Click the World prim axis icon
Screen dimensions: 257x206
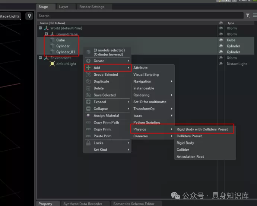(46, 28)
